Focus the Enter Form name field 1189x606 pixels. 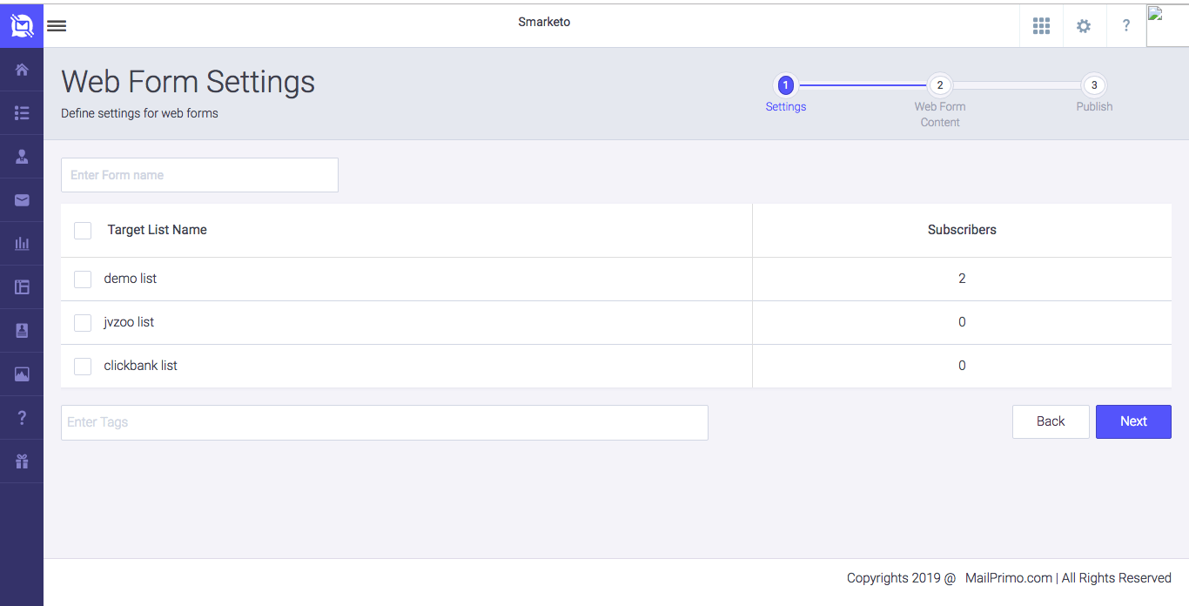pyautogui.click(x=199, y=175)
